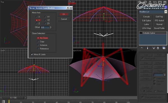Screen dimensions: 168x103
Task: Apply the Lathe modifier button
Action: click(x=146, y=24)
